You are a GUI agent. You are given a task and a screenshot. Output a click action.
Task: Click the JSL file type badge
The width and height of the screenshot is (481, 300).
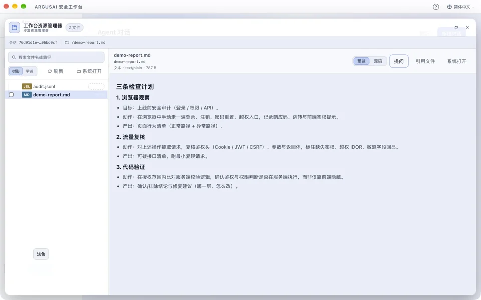27,87
